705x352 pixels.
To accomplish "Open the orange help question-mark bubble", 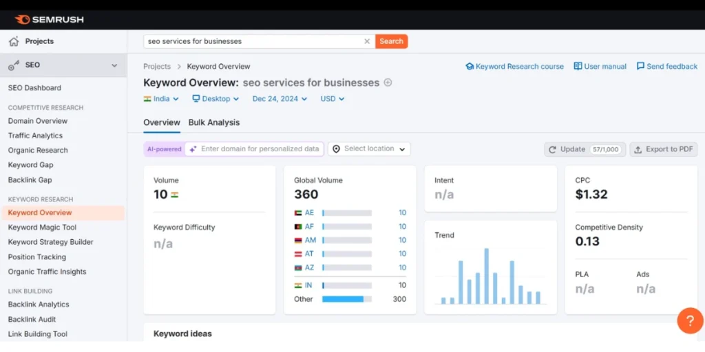I will [x=690, y=320].
